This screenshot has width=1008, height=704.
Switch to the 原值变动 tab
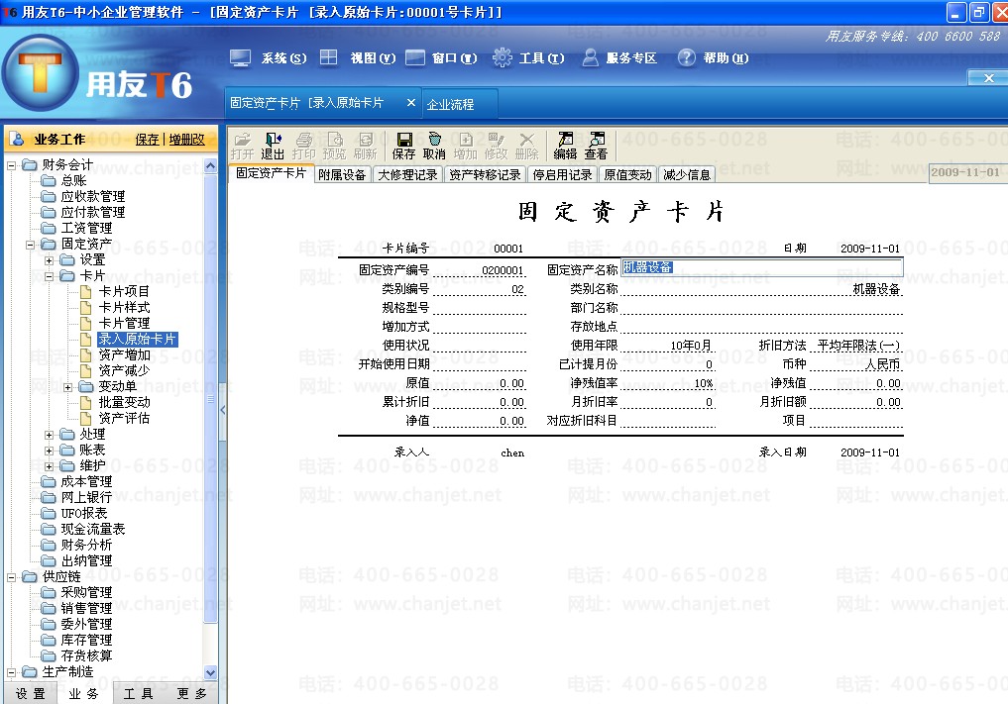coord(627,174)
